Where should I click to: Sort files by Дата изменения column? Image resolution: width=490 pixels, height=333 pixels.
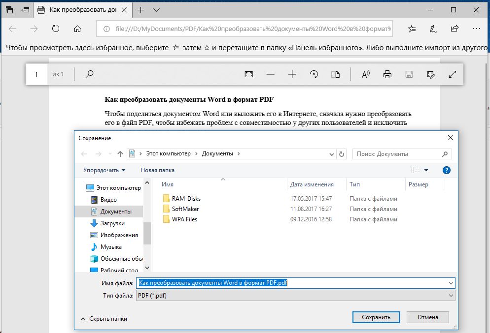312,184
